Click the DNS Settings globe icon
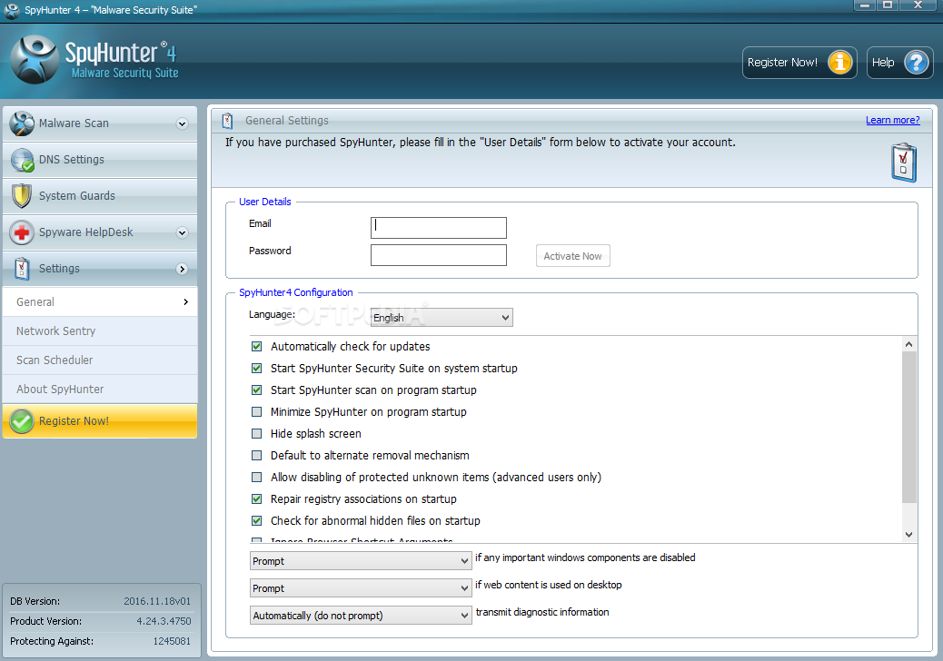Screen dimensions: 943x661 pyautogui.click(x=22, y=160)
